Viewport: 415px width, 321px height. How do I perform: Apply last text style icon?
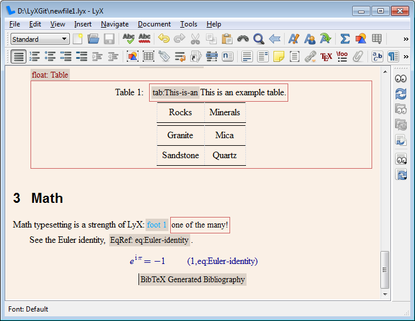326,39
